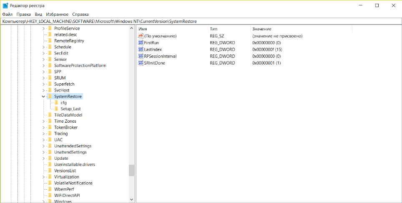Viewport: 402px width, 203px height.
Task: Expand the Schedule key
Action: tap(44, 47)
